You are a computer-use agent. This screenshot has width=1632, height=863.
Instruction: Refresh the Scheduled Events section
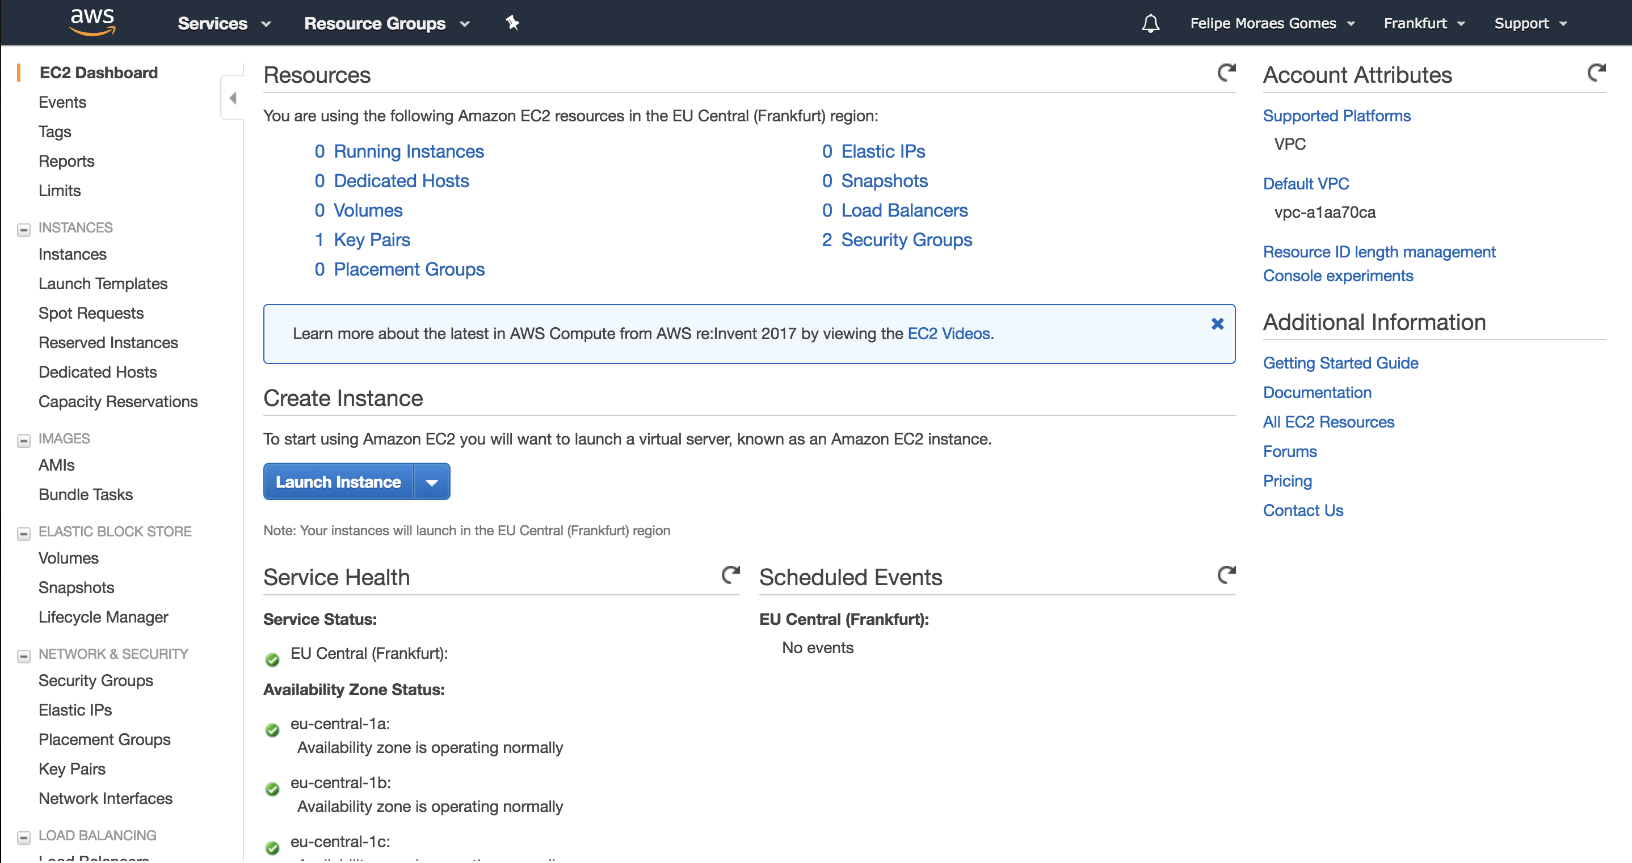[x=1226, y=575]
